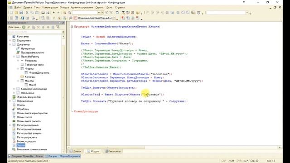Screen dimensions: 290x163
Task: Select the Макет item under Макеты
Action: [x=32, y=85]
